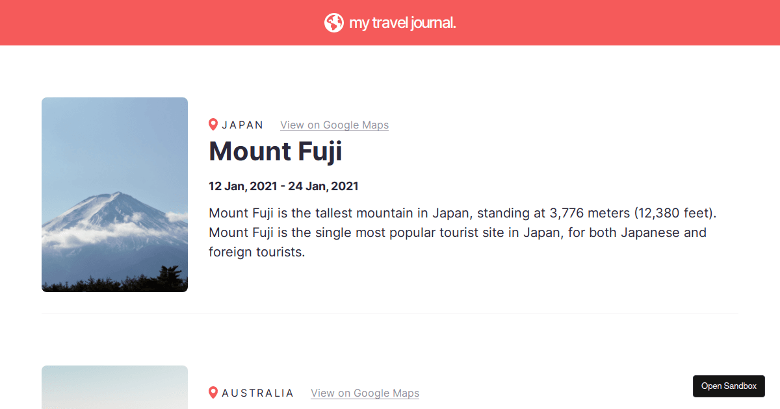Click the "my travel journal." header title
The width and height of the screenshot is (780, 409).
[402, 23]
